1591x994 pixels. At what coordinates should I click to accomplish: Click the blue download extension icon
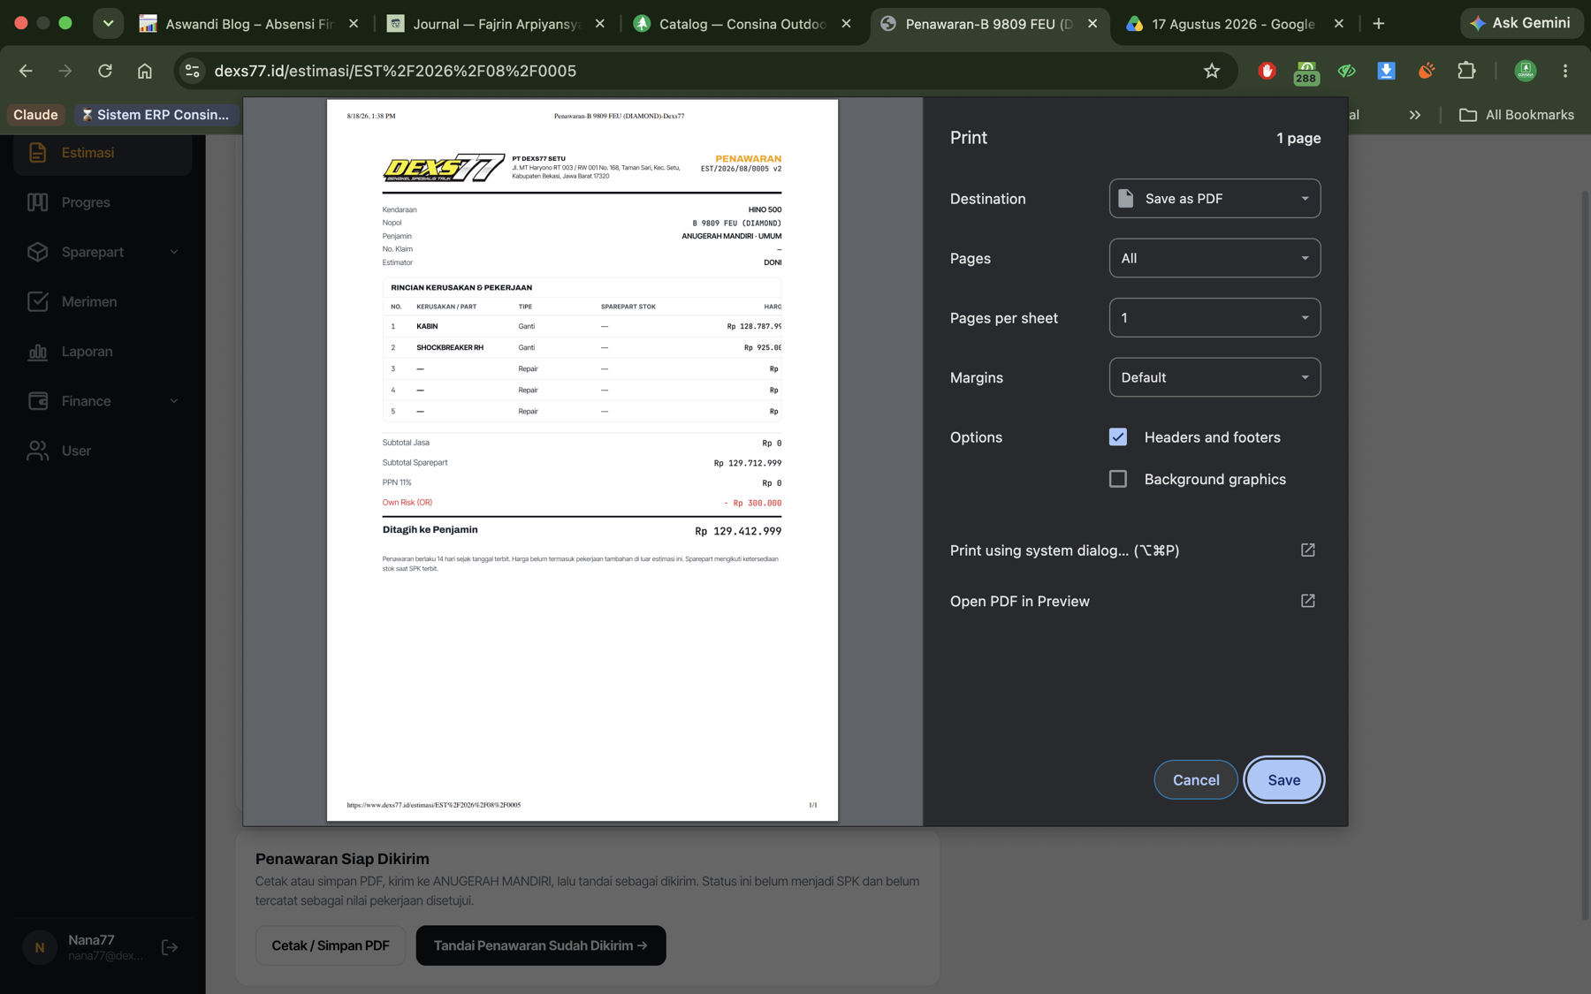[x=1386, y=71]
